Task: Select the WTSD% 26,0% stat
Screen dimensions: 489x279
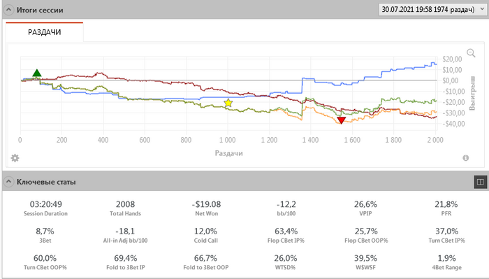Action: point(286,262)
